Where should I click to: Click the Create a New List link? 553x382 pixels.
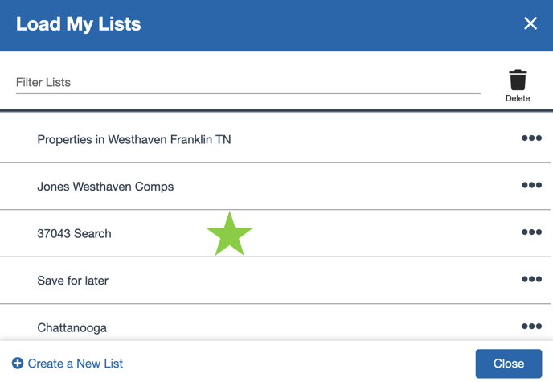(76, 364)
